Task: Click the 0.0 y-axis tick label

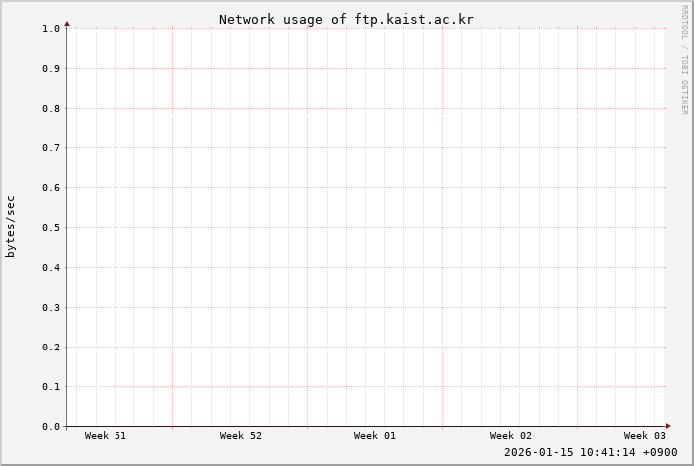Action: (x=52, y=426)
